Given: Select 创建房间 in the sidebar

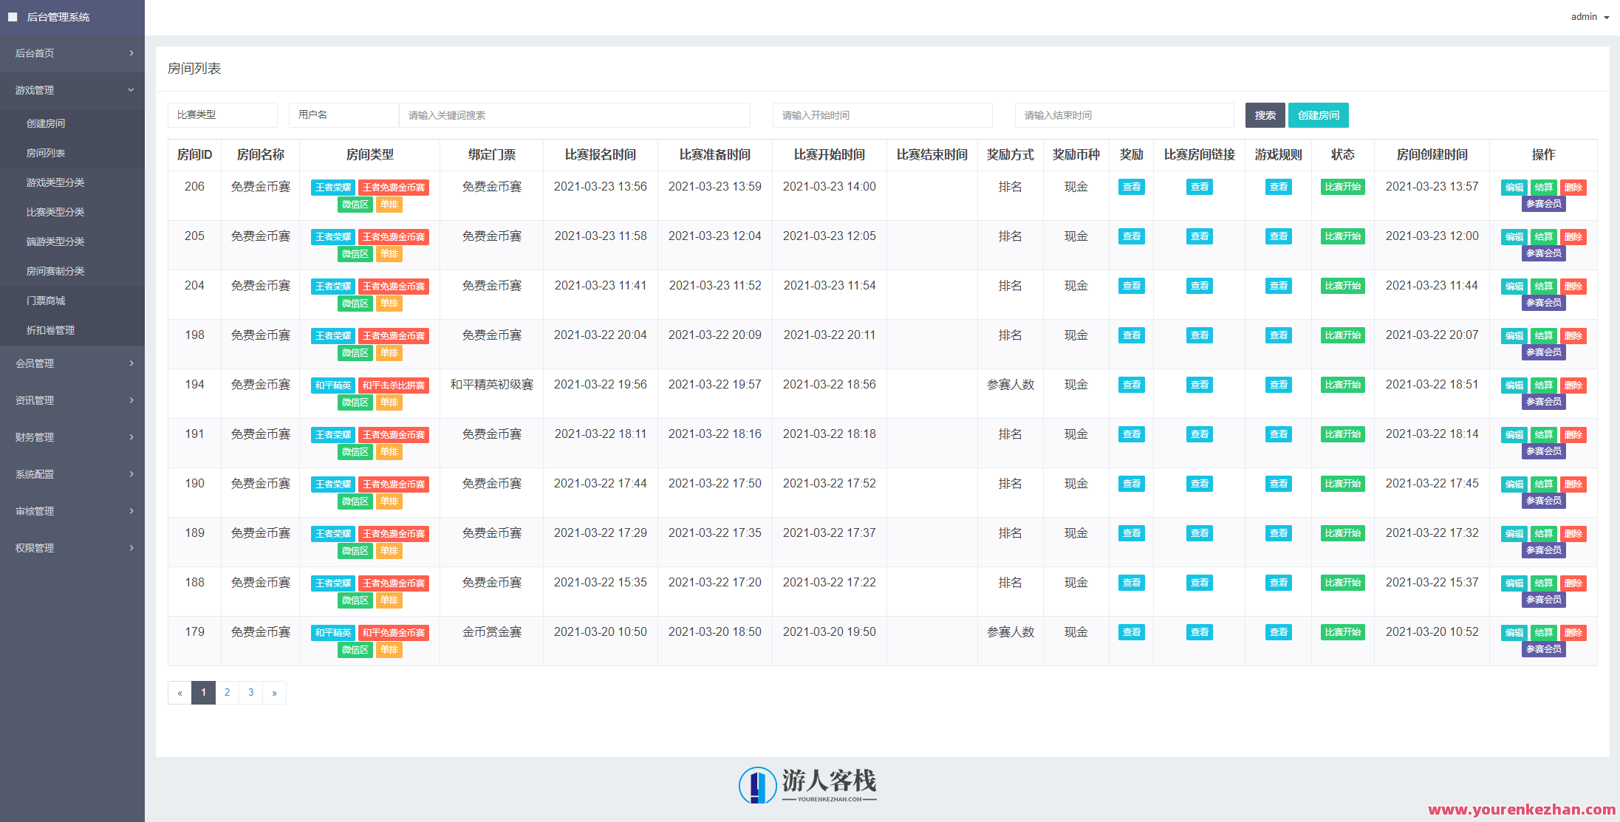Looking at the screenshot, I should point(72,123).
